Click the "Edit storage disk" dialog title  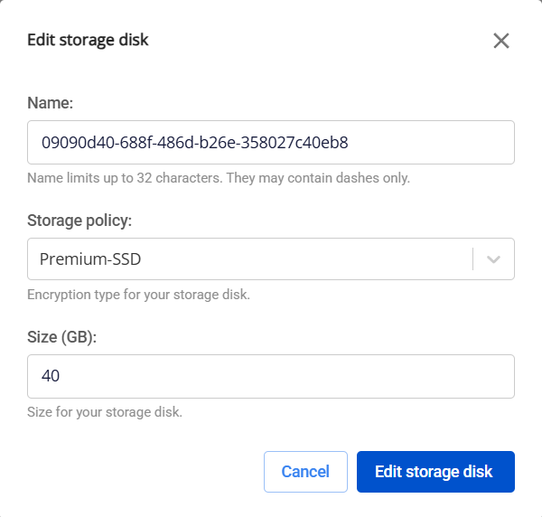pos(88,40)
